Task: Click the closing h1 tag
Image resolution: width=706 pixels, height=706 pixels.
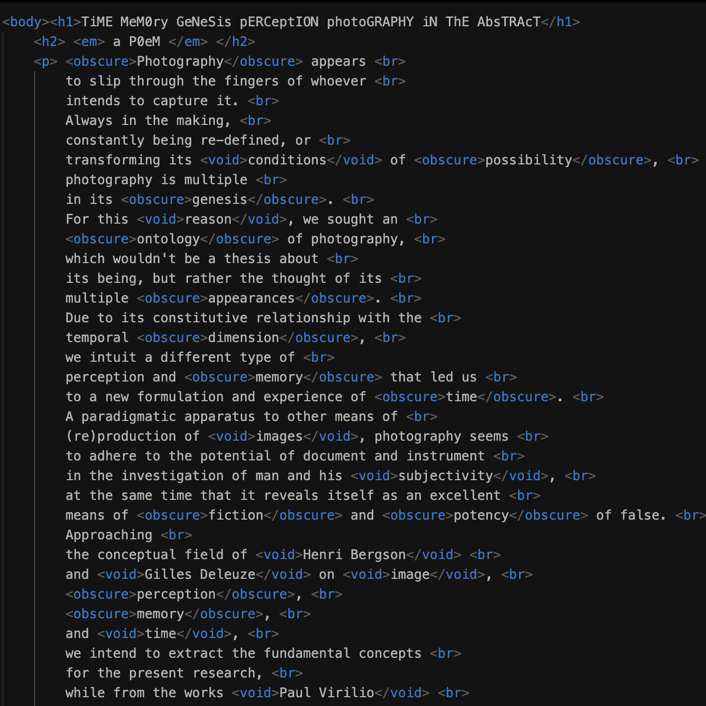Action: (x=560, y=22)
